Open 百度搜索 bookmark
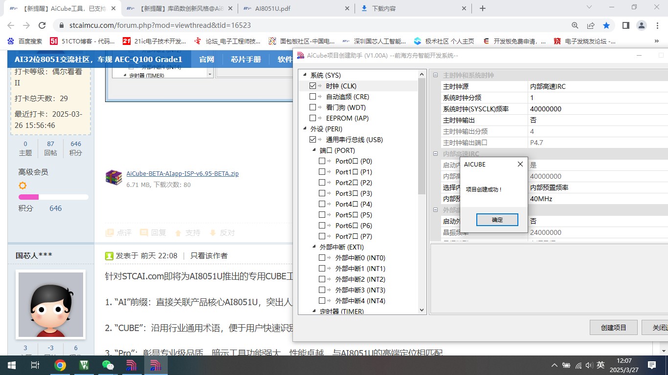Screen dimensions: 668x375 [x=24, y=41]
